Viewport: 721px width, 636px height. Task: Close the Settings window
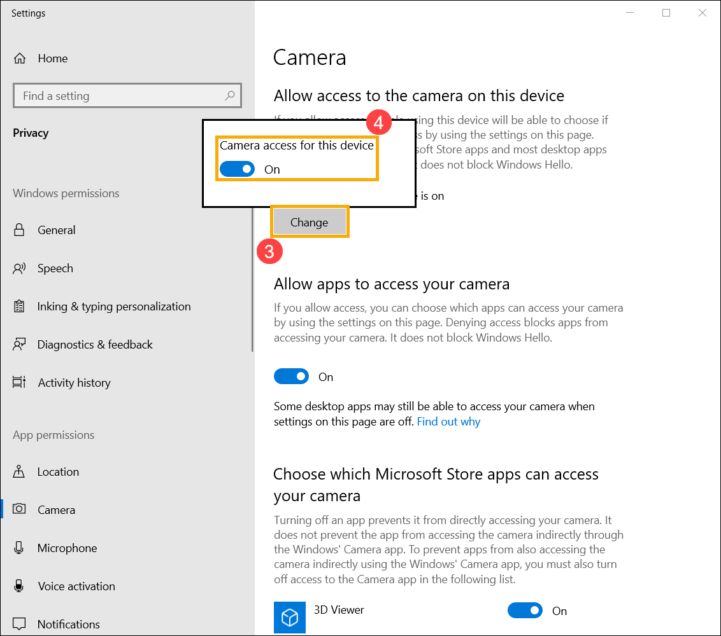coord(702,12)
